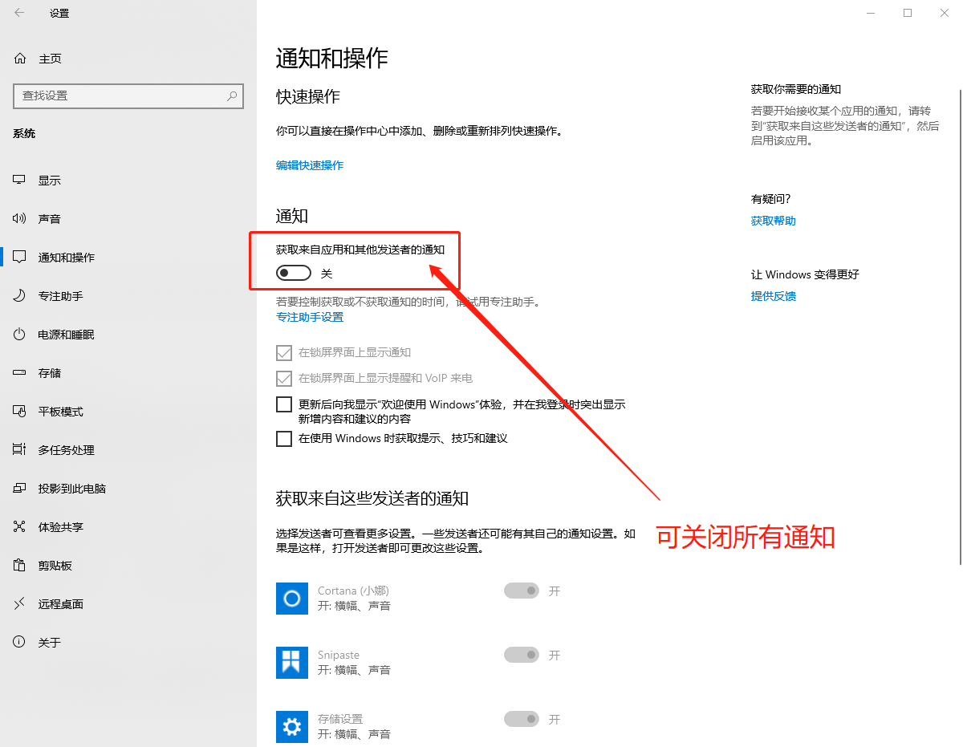
Task: Check the 更新后向我显示欢迎使用 Windows 体验 option
Action: (x=284, y=404)
